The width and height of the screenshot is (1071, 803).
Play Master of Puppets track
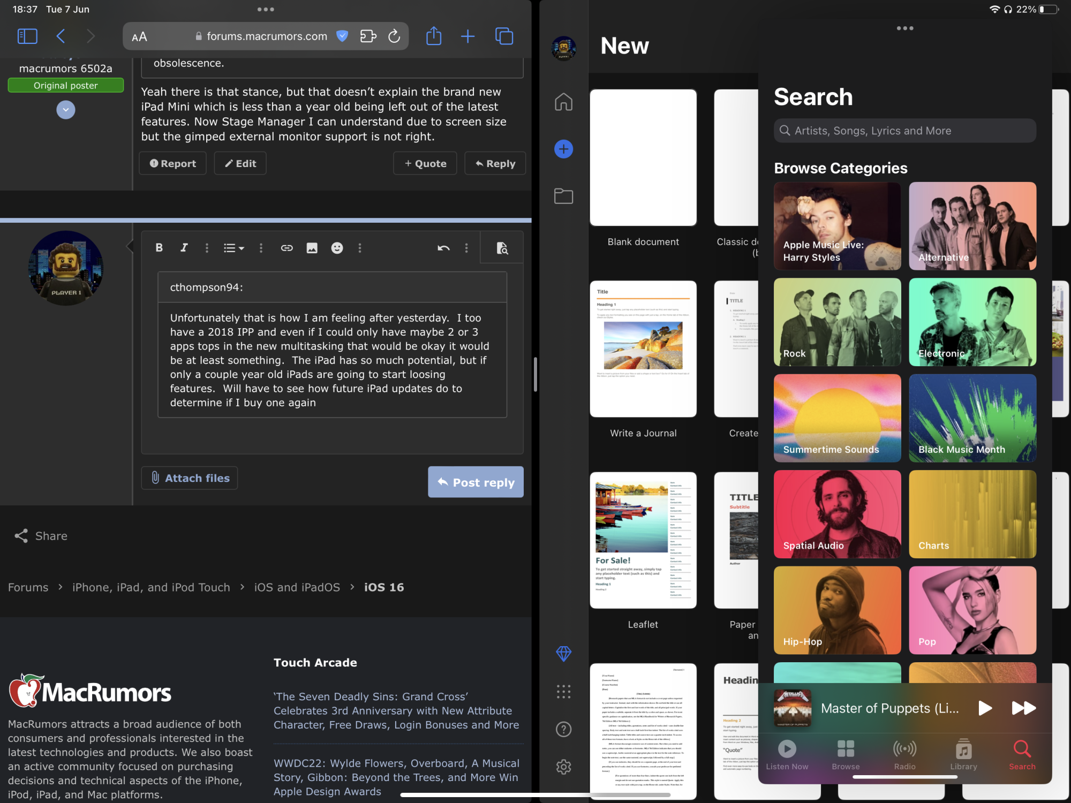984,708
